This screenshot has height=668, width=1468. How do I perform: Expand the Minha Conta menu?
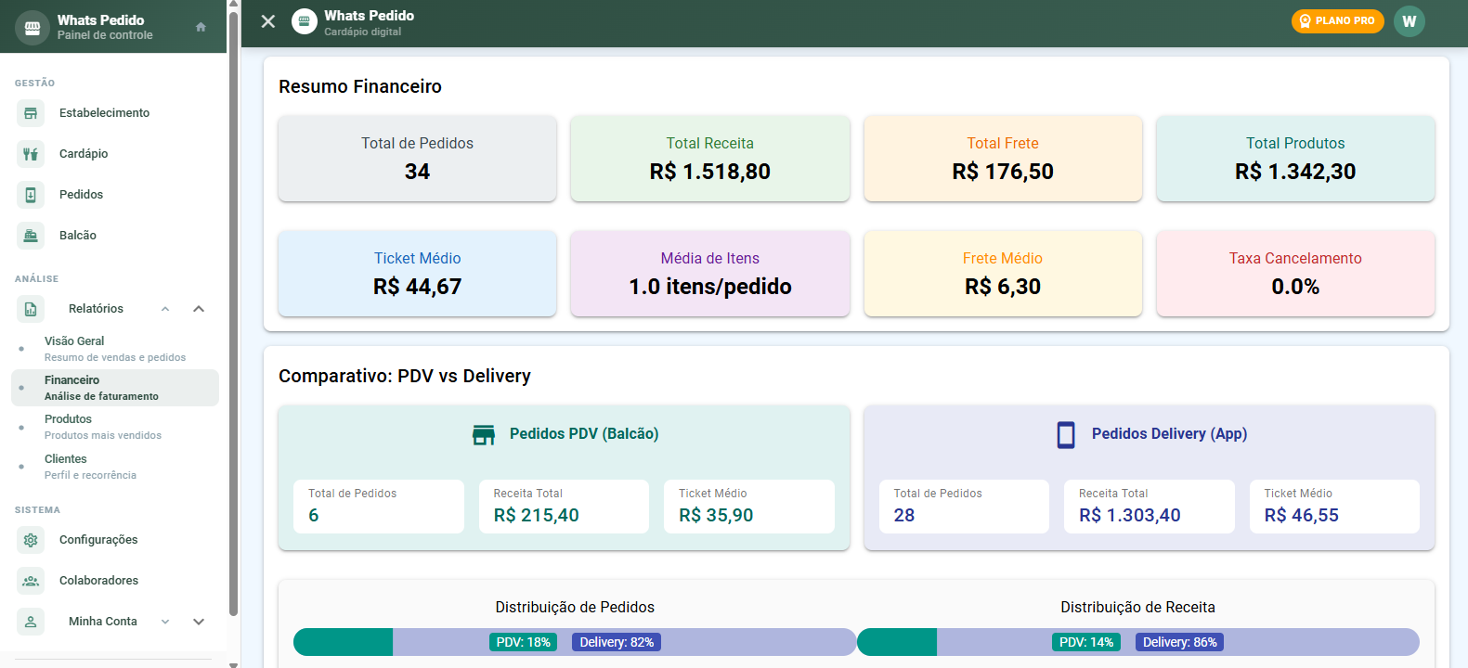(198, 622)
